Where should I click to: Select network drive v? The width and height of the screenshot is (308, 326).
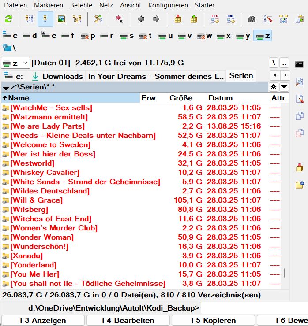[185, 36]
